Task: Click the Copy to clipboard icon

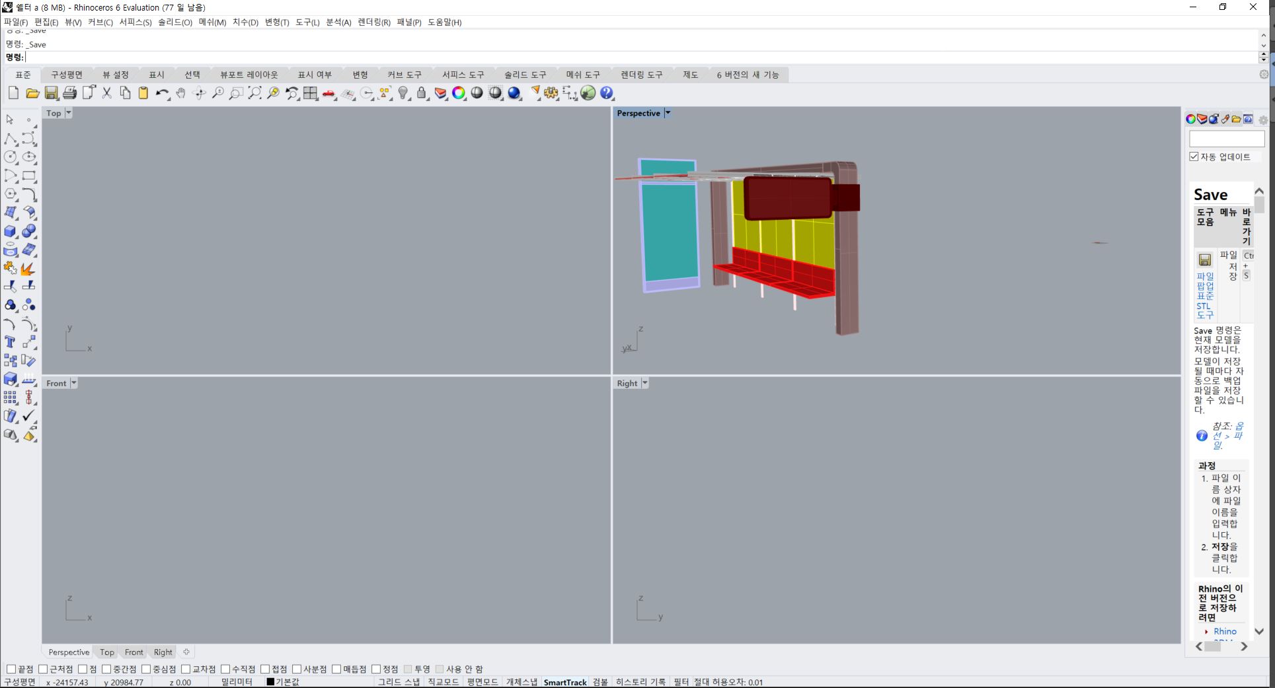Action: pyautogui.click(x=125, y=93)
